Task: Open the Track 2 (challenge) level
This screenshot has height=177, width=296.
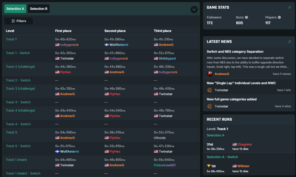Action: (x=21, y=67)
